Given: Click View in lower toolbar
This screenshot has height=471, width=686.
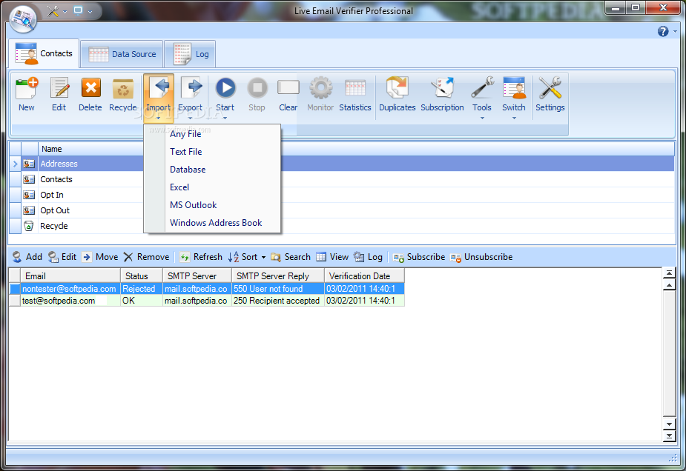Looking at the screenshot, I should [x=332, y=257].
